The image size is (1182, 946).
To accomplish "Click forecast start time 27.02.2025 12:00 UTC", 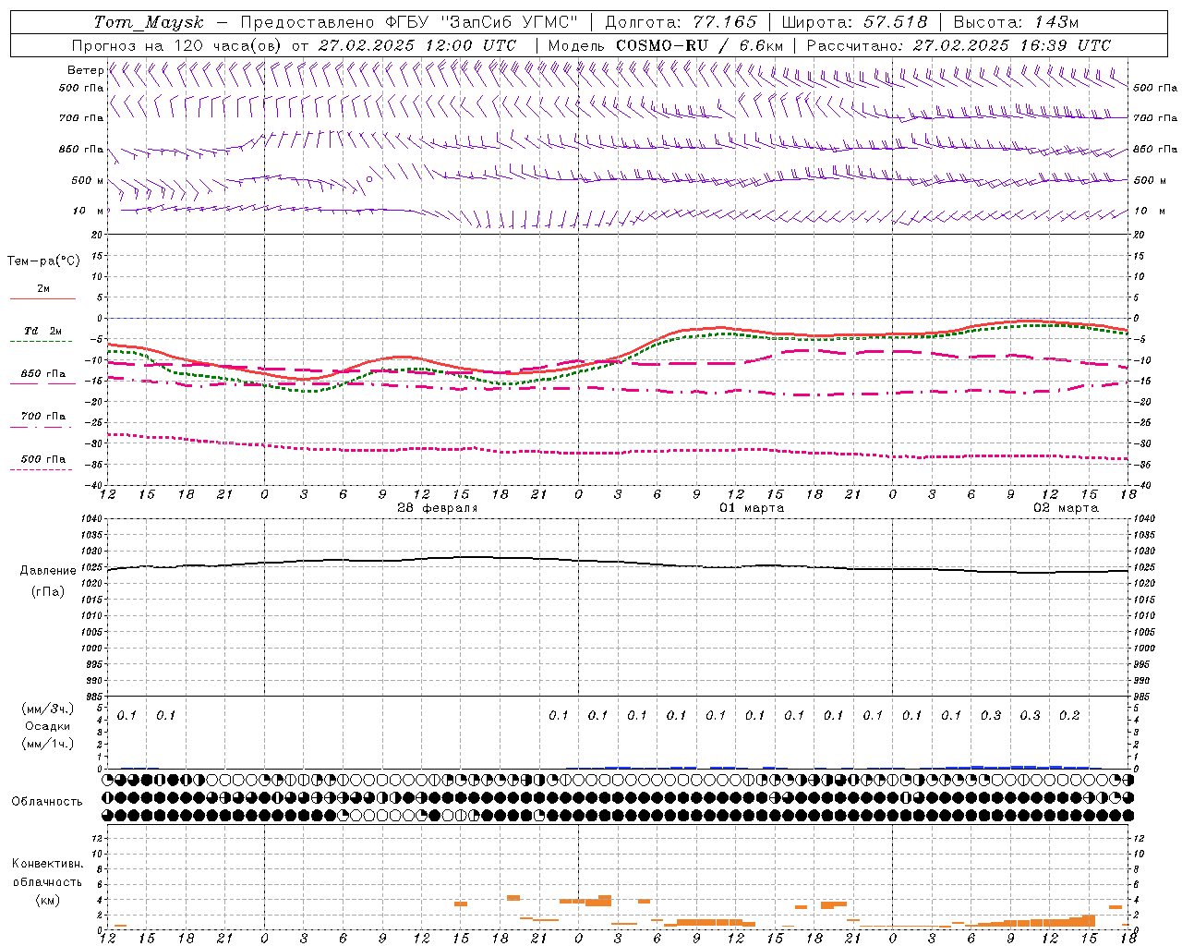I will click(417, 45).
